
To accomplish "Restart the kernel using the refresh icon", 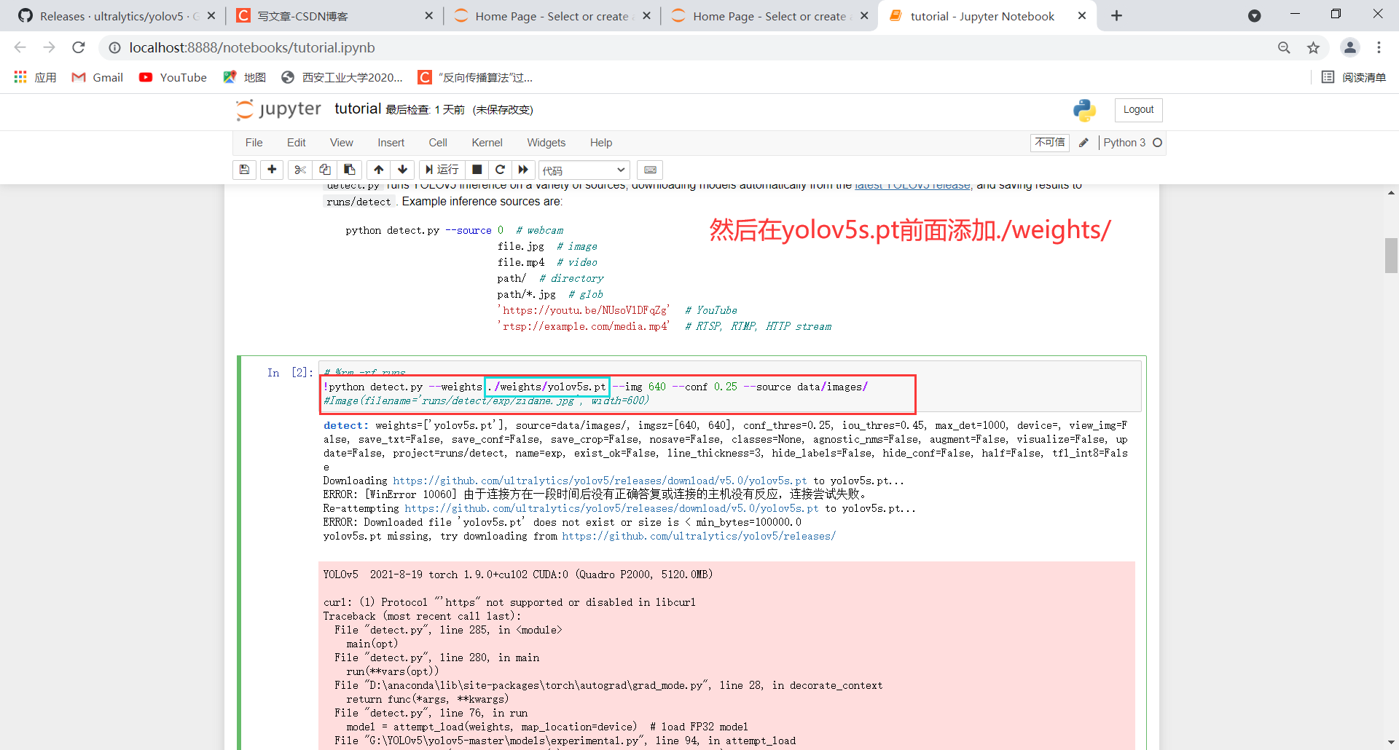I will 501,170.
